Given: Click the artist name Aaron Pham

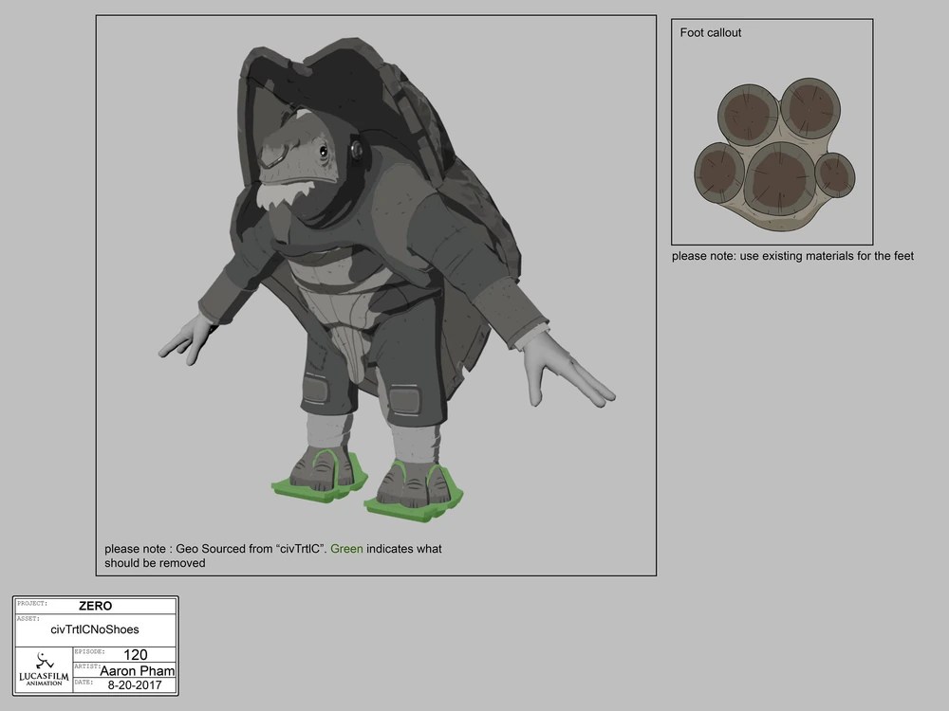Looking at the screenshot, I should coord(137,671).
